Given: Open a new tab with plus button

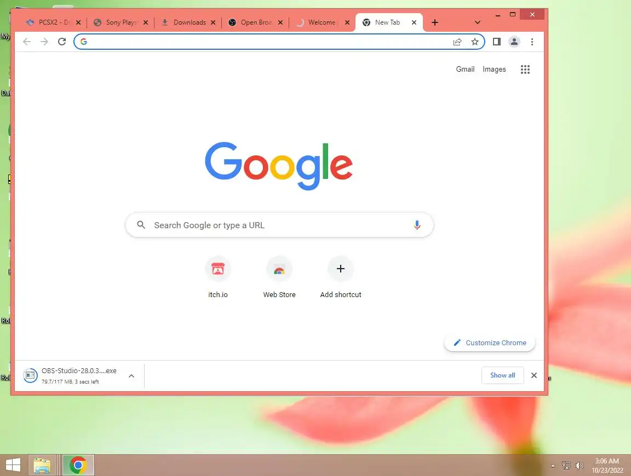Looking at the screenshot, I should 434,22.
